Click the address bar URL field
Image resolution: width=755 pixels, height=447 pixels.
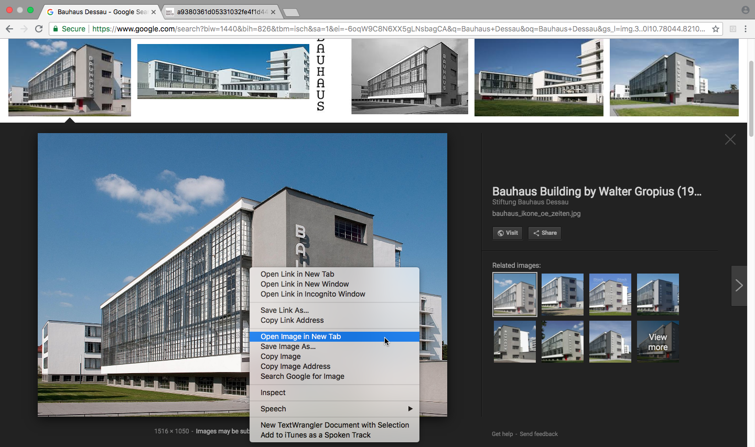(398, 29)
